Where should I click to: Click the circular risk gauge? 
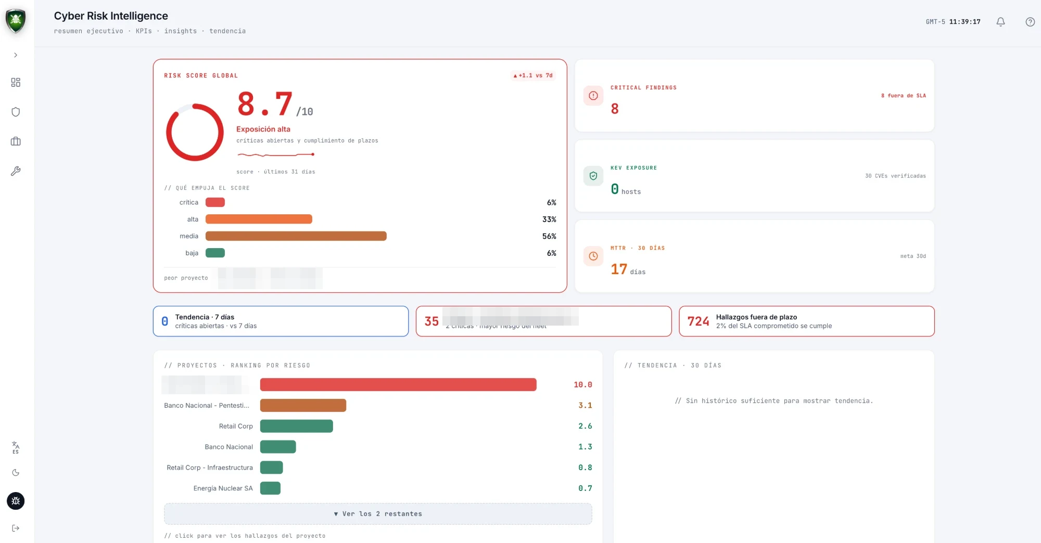(x=195, y=132)
